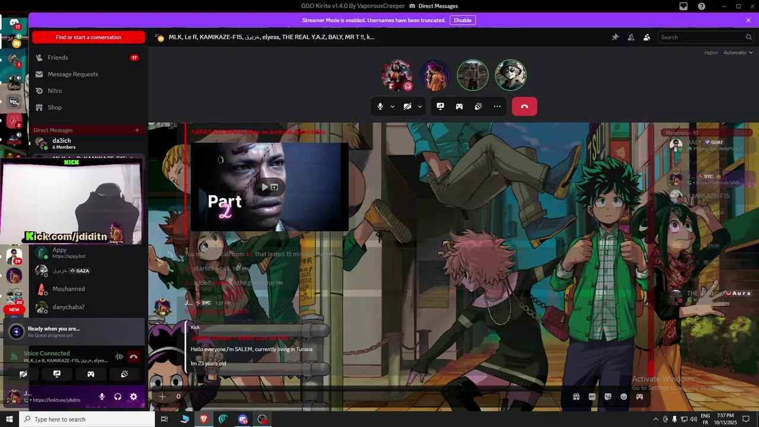Click the message attachment plus button
The width and height of the screenshot is (759, 427).
coord(162,396)
